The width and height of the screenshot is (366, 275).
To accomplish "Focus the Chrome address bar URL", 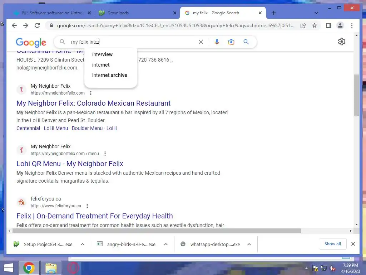I will [175, 25].
